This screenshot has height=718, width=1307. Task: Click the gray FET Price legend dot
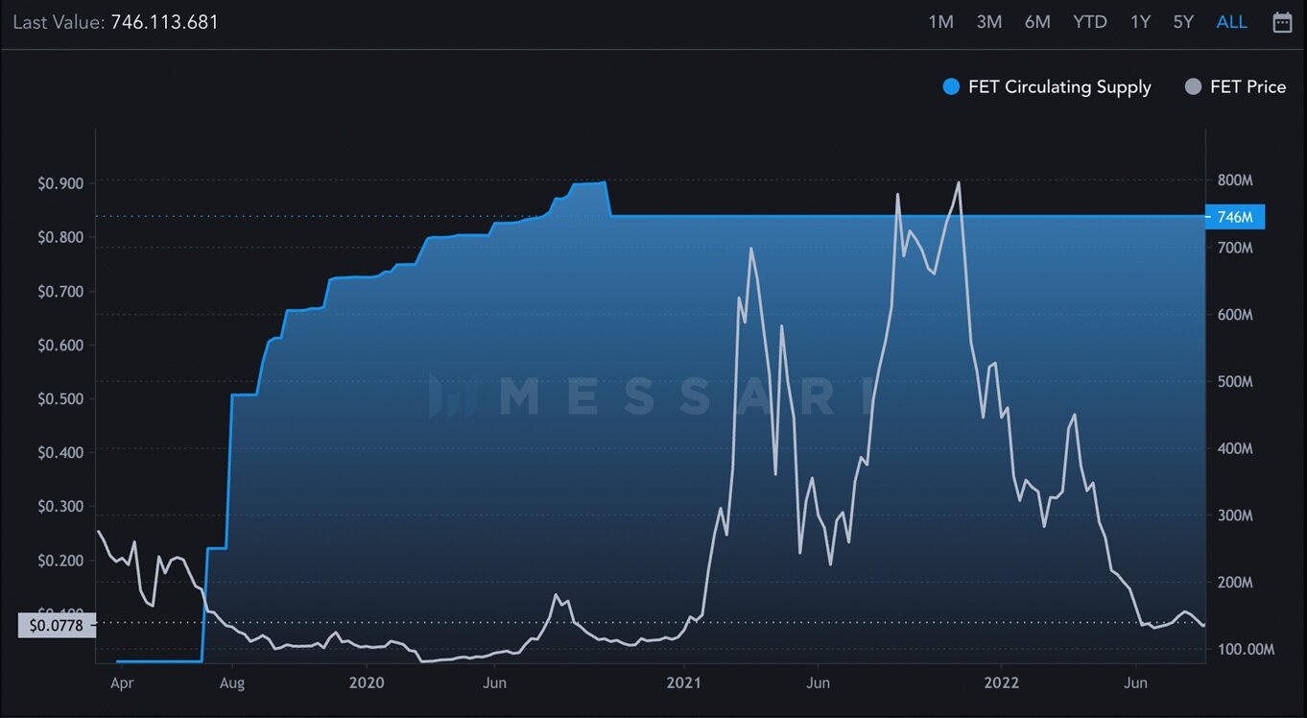click(1193, 86)
